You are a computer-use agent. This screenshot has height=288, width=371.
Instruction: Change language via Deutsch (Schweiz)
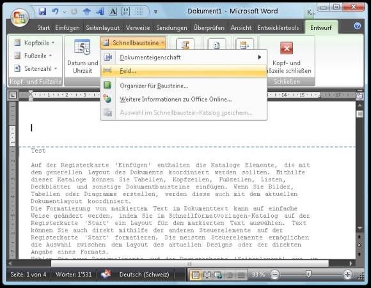point(145,275)
